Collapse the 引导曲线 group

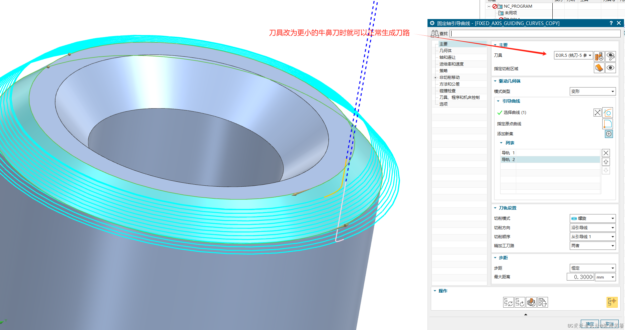pos(498,101)
